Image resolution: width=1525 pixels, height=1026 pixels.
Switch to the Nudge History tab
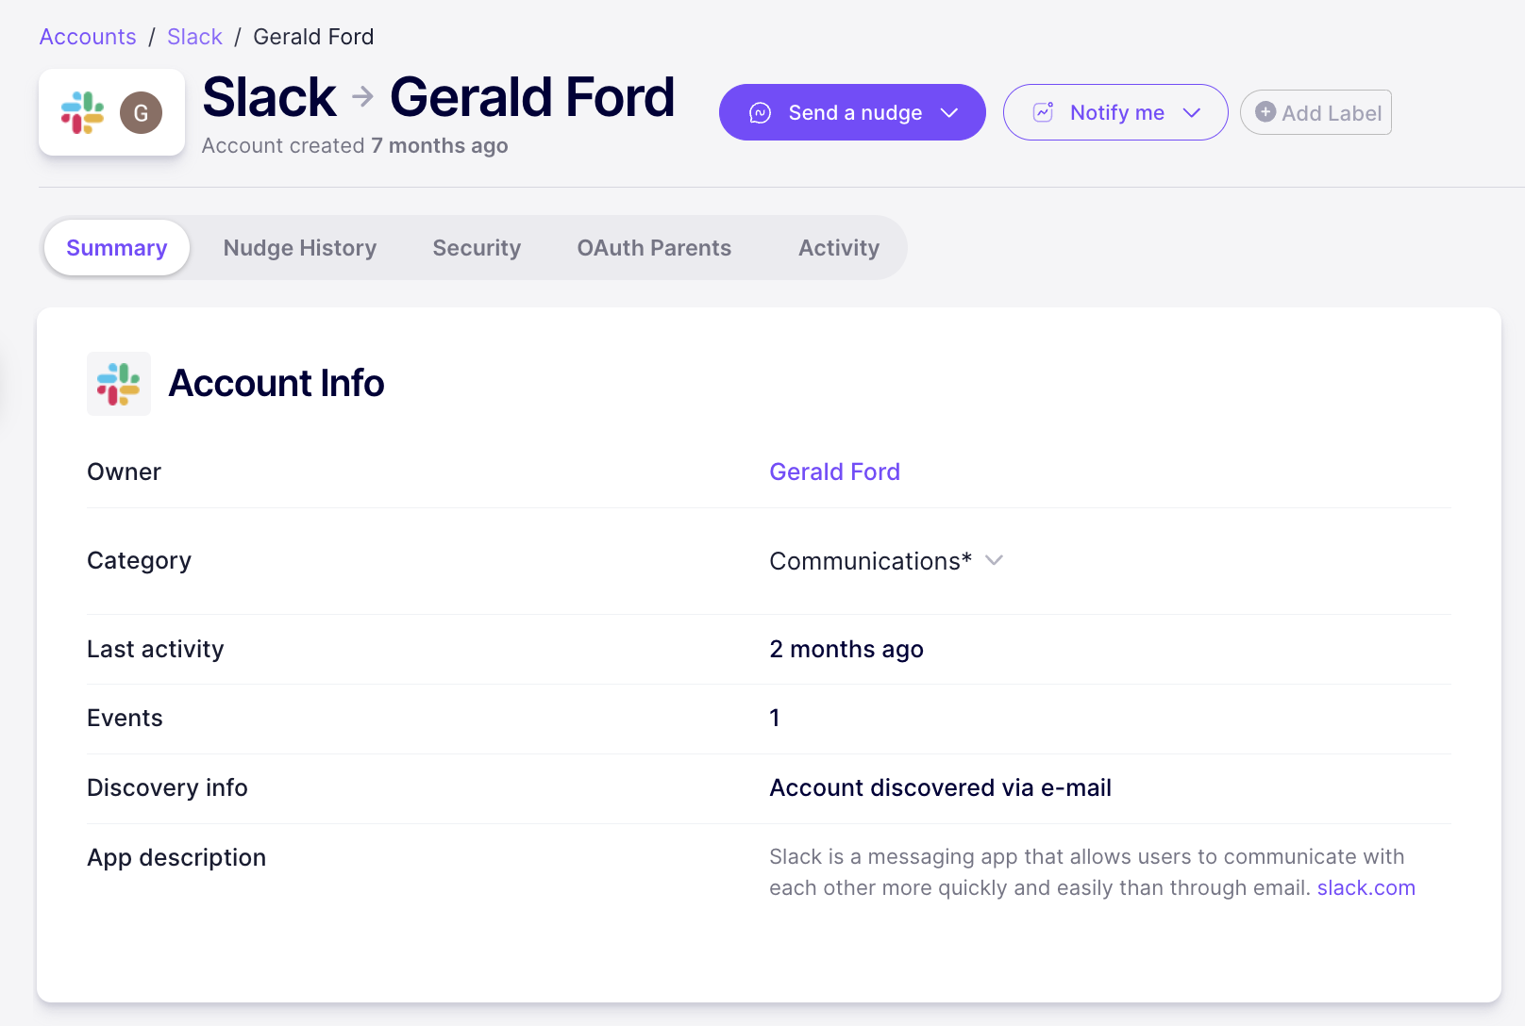coord(300,248)
